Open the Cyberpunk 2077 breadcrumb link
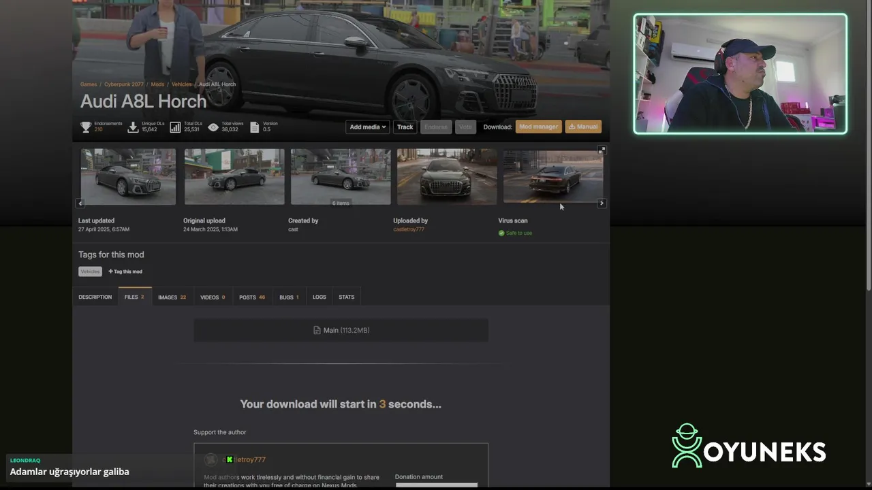This screenshot has height=490, width=872. (x=124, y=84)
